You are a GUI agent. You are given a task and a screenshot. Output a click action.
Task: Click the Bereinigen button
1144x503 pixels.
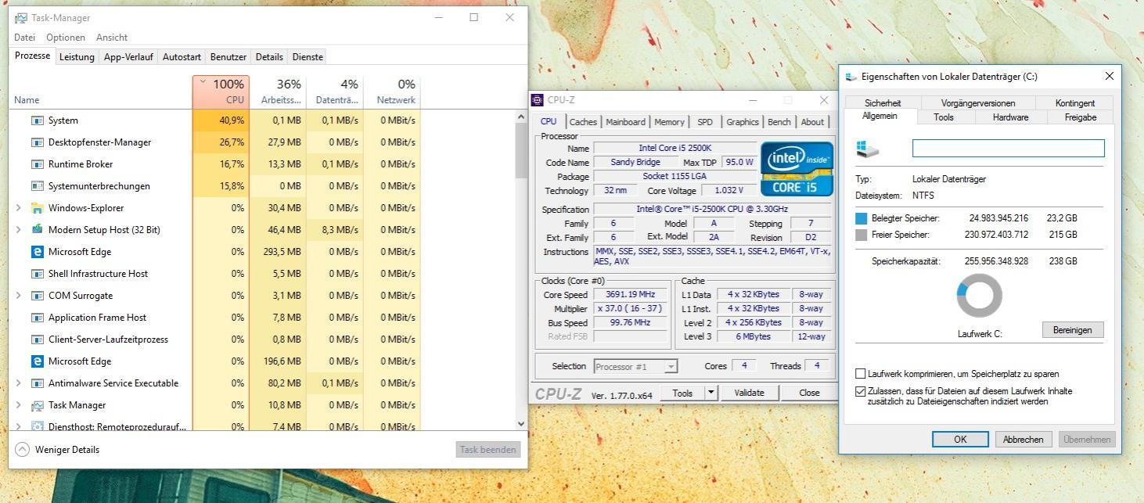click(x=1072, y=330)
